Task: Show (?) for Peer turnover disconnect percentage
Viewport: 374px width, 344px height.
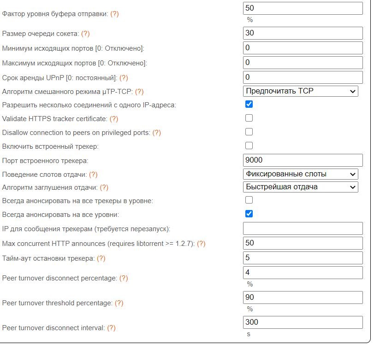Action: (124, 278)
